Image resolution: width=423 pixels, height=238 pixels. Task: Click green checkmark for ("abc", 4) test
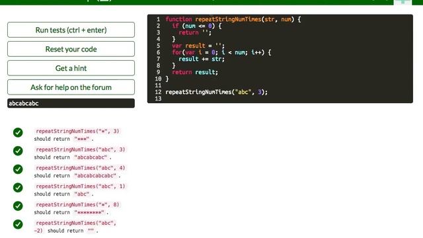[x=18, y=169]
